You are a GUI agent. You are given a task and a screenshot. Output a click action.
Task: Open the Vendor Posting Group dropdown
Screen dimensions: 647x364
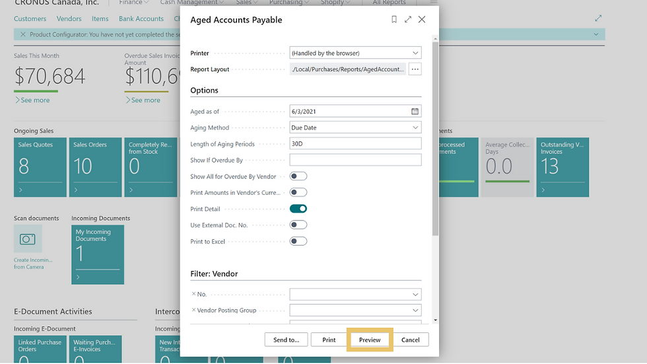(x=415, y=310)
